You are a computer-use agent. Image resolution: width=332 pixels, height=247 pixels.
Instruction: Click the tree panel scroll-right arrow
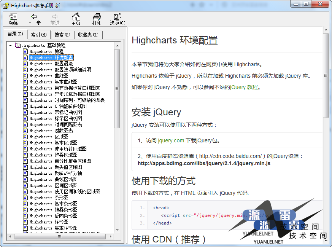tap(110, 236)
